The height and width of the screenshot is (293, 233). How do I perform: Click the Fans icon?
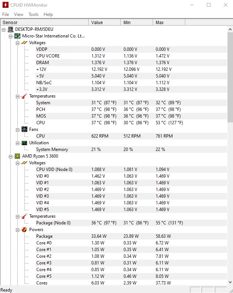(x=24, y=129)
